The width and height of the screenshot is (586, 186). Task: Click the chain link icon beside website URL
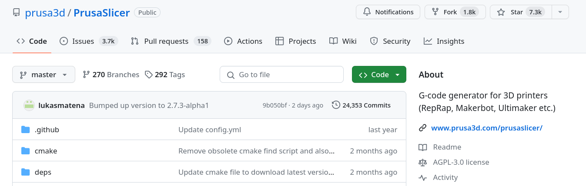pos(422,128)
